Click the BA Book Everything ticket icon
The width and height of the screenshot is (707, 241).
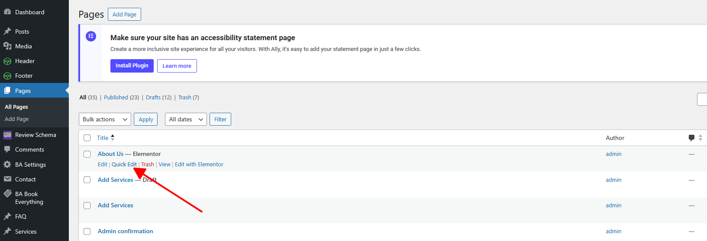(7, 194)
